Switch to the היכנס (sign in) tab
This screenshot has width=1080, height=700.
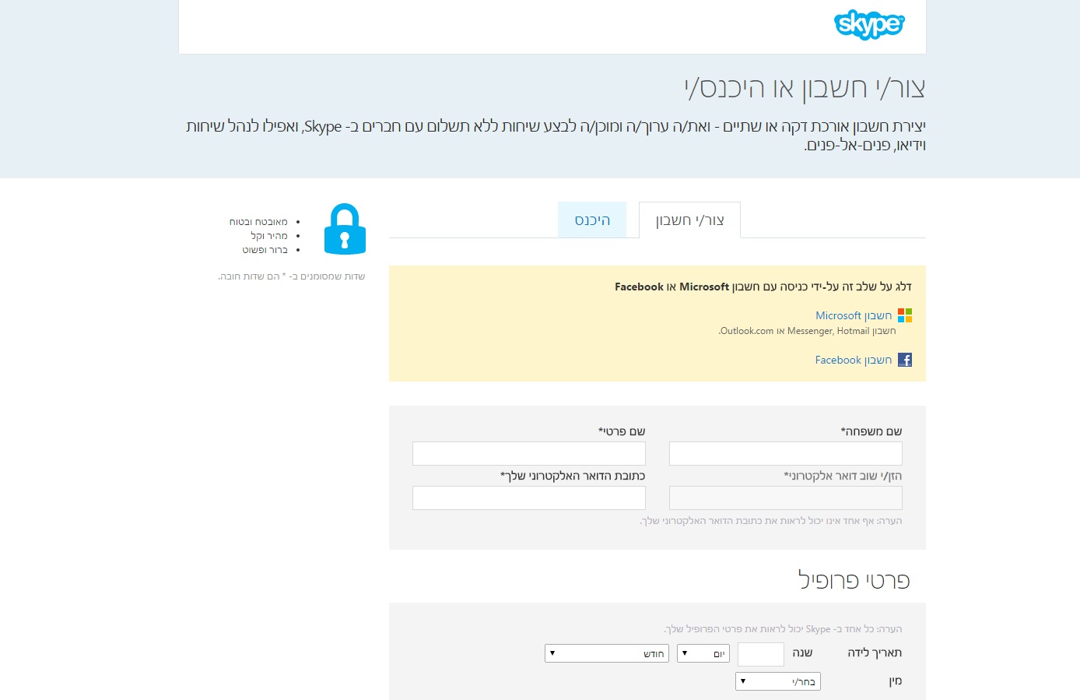pyautogui.click(x=592, y=220)
